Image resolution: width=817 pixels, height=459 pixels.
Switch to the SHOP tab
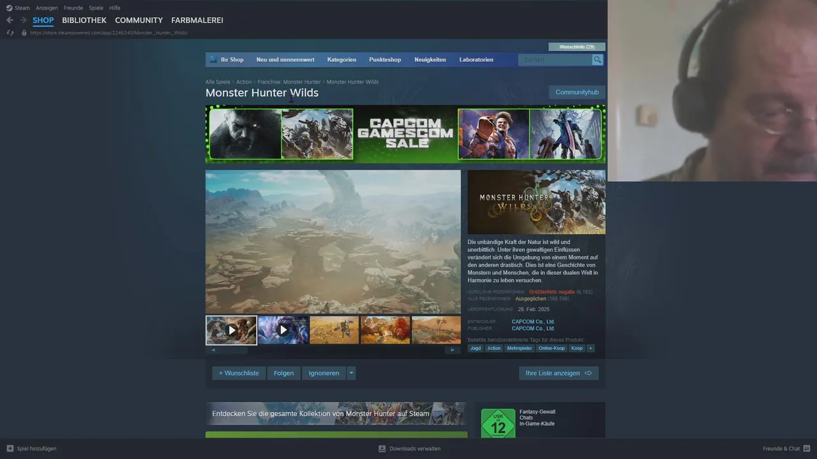coord(43,20)
